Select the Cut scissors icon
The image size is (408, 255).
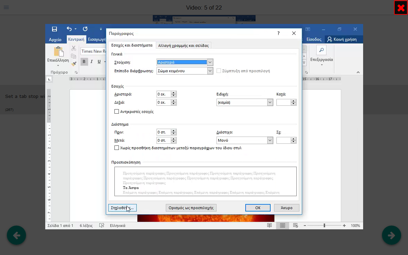click(74, 49)
